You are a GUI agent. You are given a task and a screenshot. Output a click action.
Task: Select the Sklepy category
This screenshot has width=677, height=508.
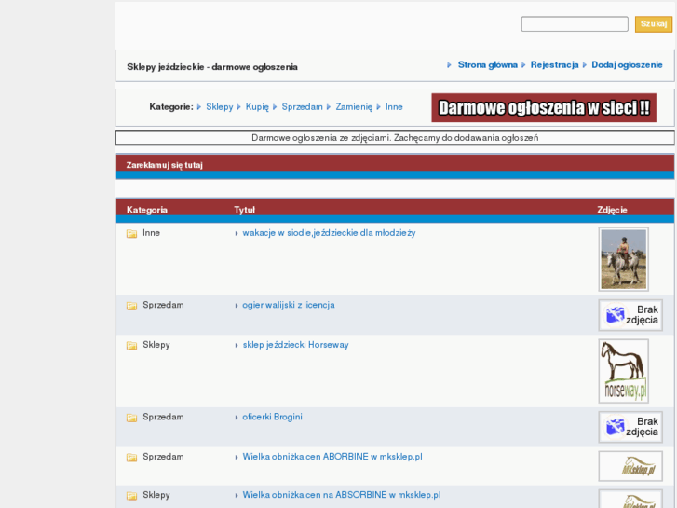pos(220,107)
